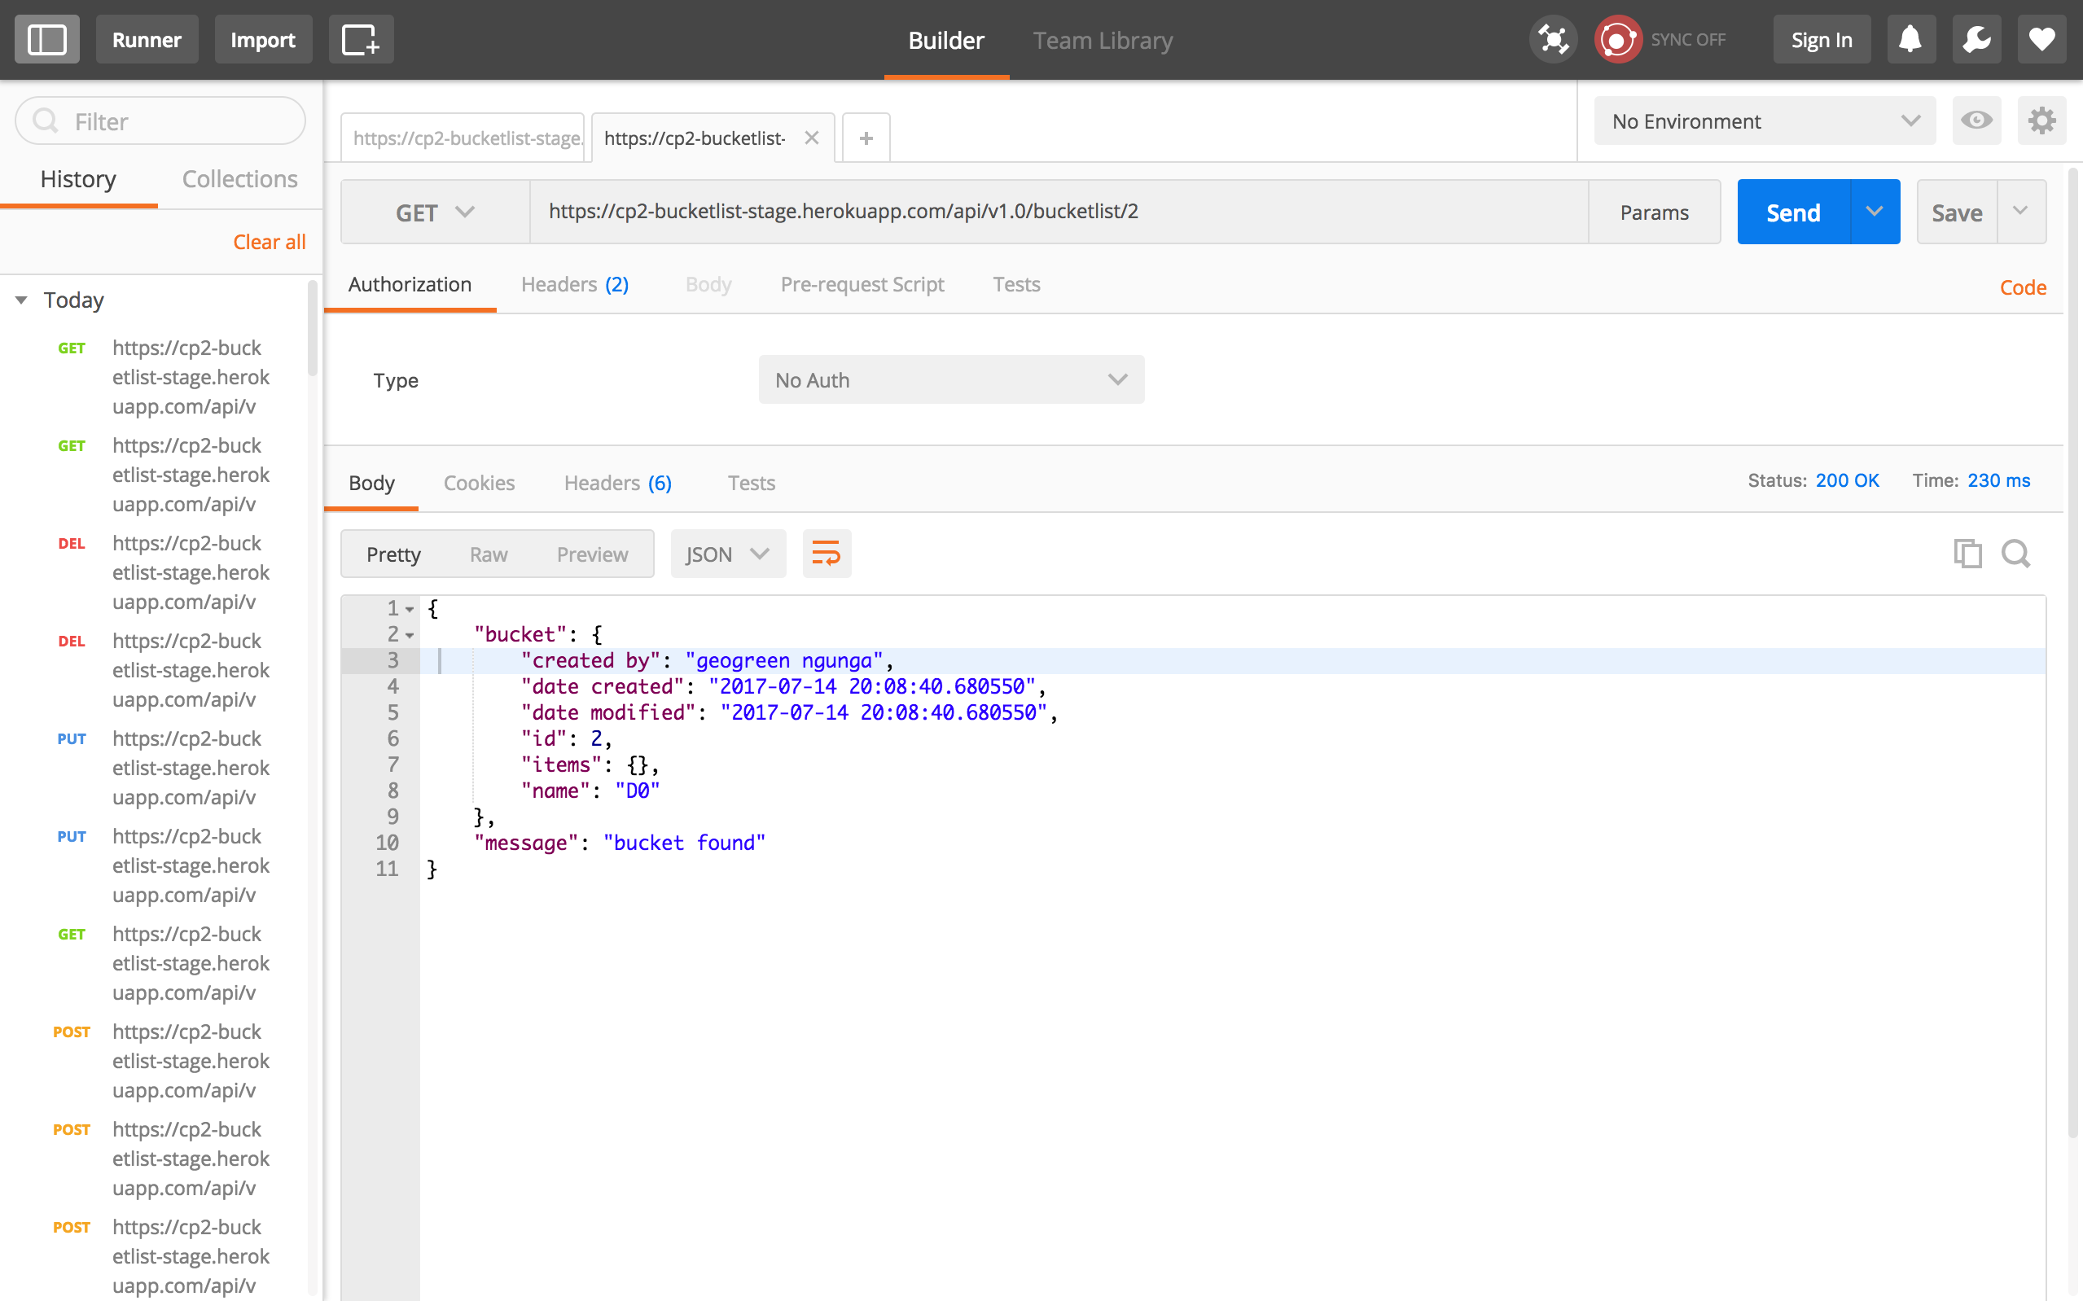Collapse the Today history group

tap(21, 300)
